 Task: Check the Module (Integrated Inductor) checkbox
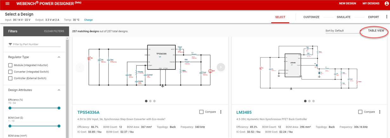(10, 65)
